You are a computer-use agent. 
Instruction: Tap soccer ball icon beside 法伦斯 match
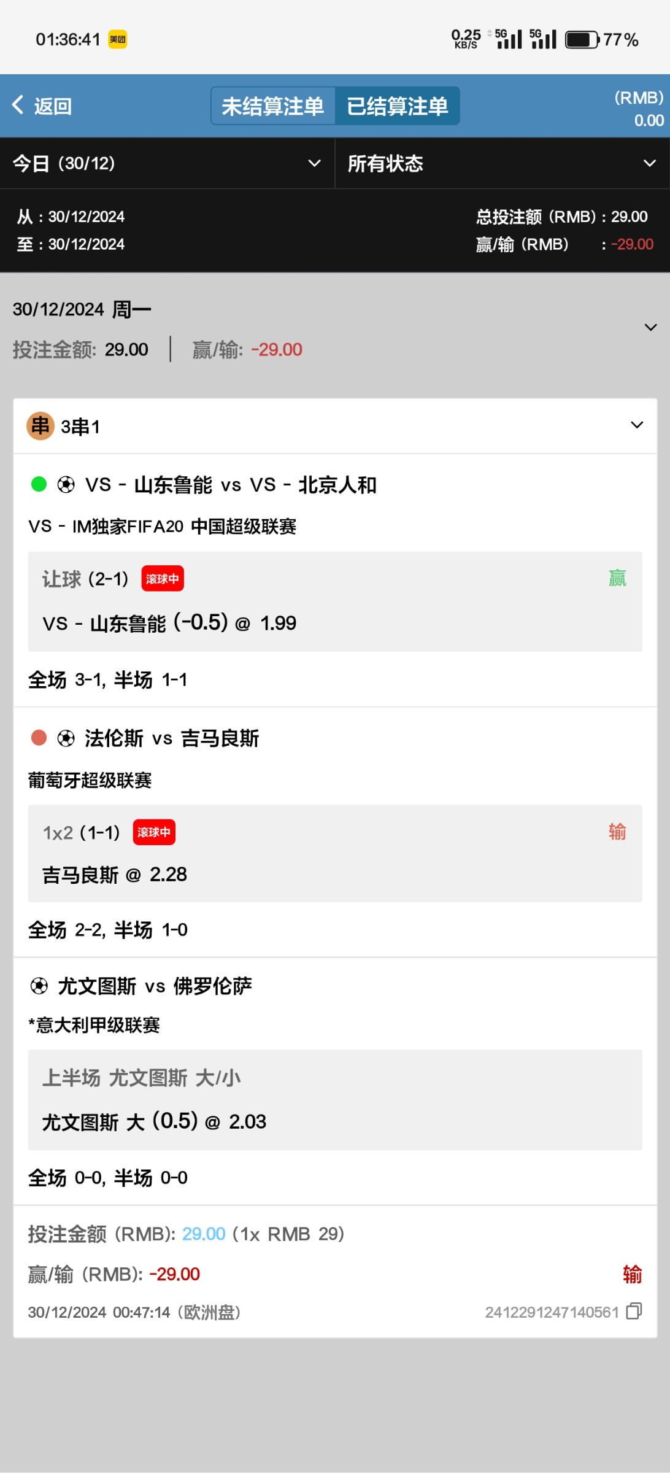(66, 738)
